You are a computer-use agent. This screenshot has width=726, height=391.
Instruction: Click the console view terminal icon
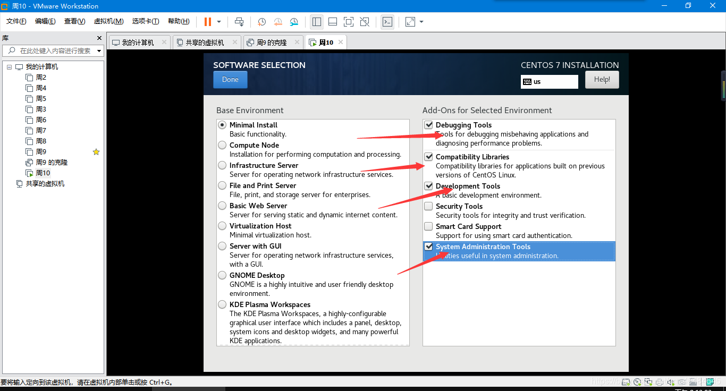pos(387,22)
